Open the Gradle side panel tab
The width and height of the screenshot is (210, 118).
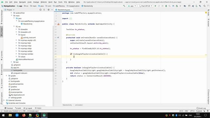click(x=208, y=12)
